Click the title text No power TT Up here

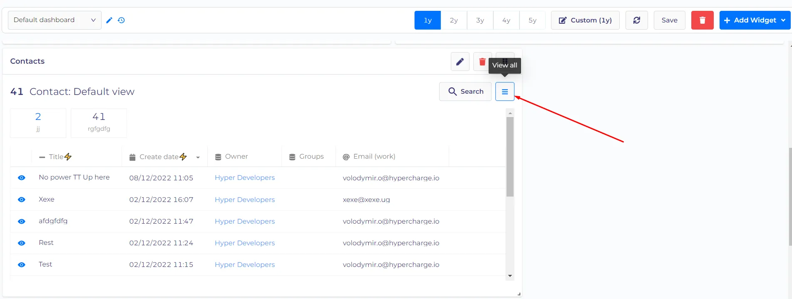[x=74, y=177]
